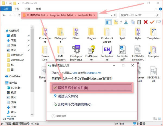
Task: Click the Paste clipboard toolbar icon
Action: click(x=139, y=22)
